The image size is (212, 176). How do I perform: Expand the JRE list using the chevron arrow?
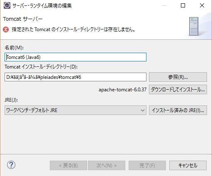click(x=143, y=110)
